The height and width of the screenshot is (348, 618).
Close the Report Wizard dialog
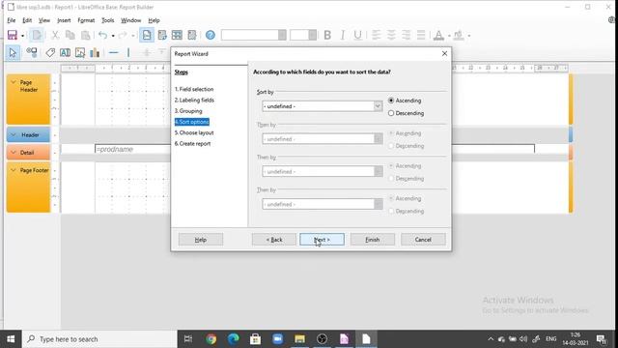[444, 53]
